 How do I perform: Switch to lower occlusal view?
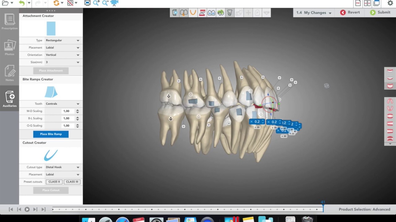pos(390,109)
